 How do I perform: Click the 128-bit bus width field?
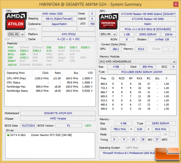pos(168,35)
